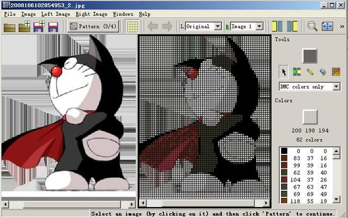This screenshot has height=218, width=348.
Task: Open the folder icon in toolbar
Action: point(10,27)
